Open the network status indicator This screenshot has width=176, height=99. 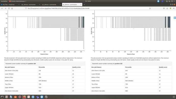tap(167, 1)
